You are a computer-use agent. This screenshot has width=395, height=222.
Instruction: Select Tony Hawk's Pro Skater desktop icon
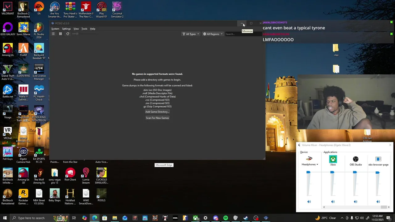click(x=70, y=10)
